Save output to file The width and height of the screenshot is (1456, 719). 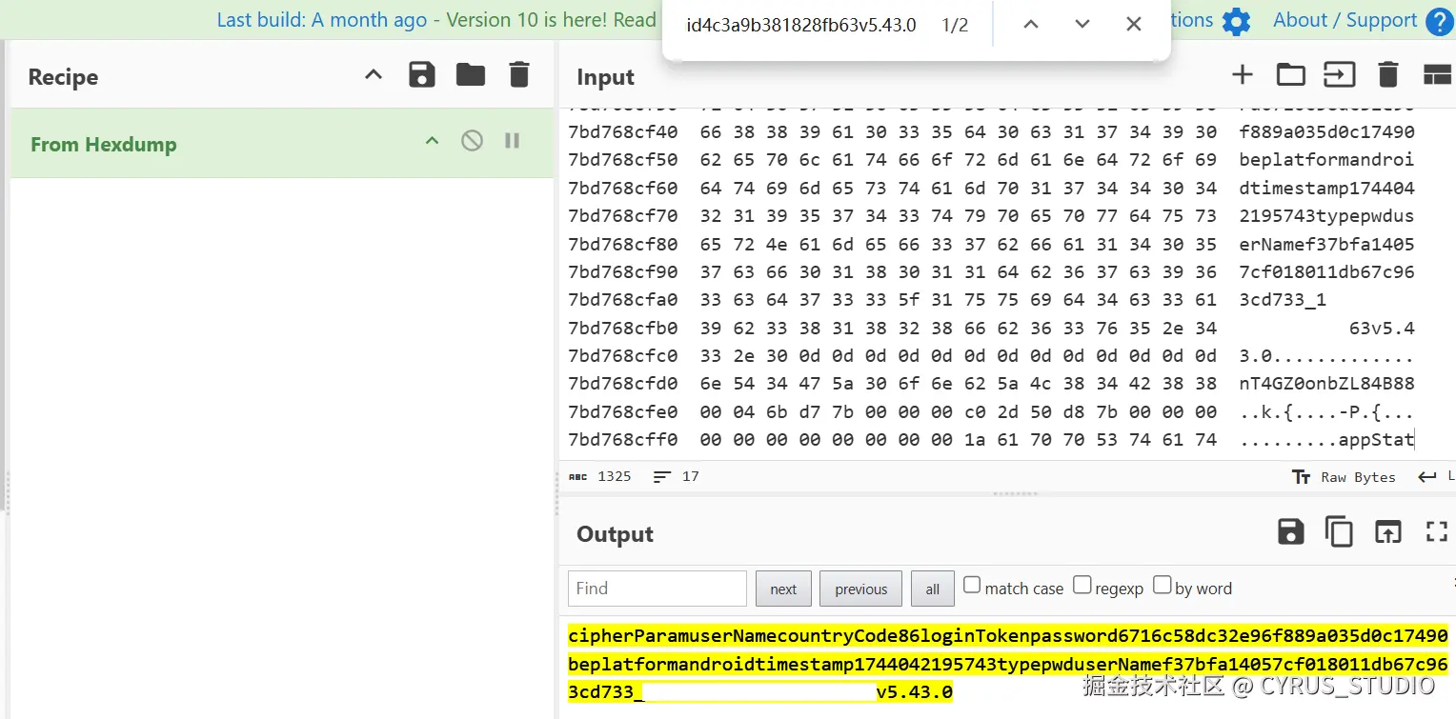coord(1291,532)
